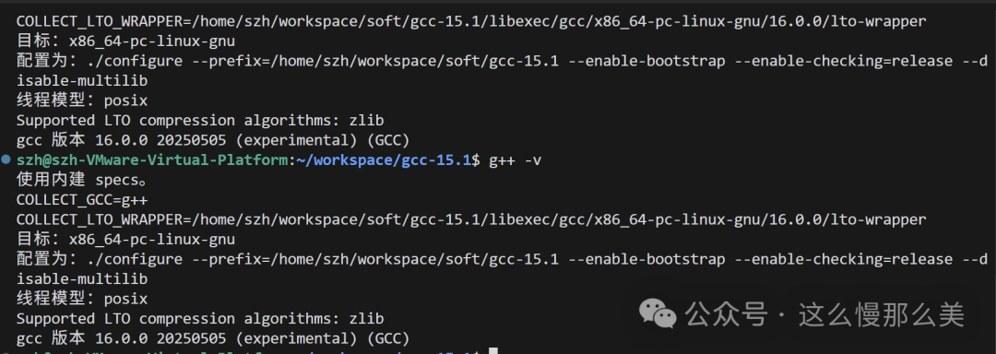Viewport: 996px width, 354px height.
Task: Click the '线程模型: posix' line after the g++ -v command
Action: tap(82, 298)
